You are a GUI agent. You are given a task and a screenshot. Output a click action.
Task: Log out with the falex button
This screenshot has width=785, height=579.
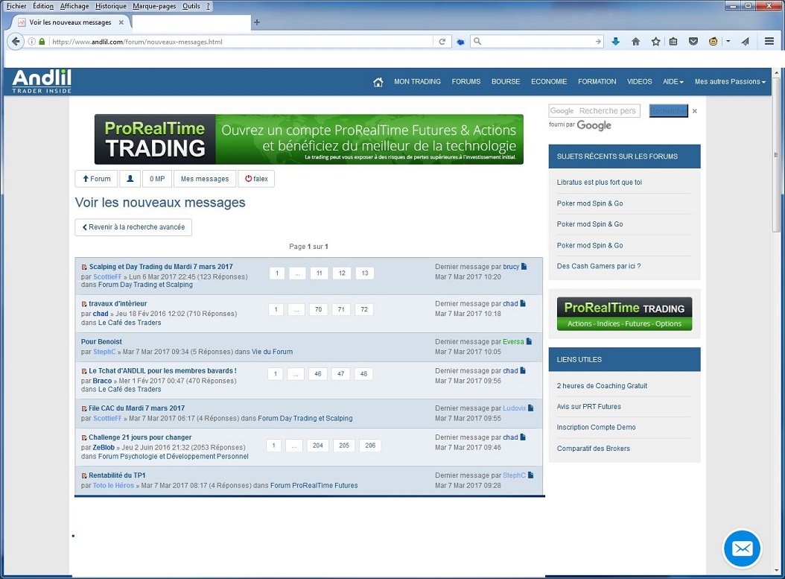click(256, 179)
